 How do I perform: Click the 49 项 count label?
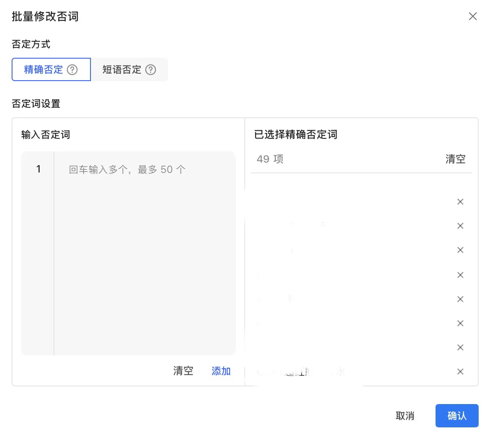click(x=269, y=159)
